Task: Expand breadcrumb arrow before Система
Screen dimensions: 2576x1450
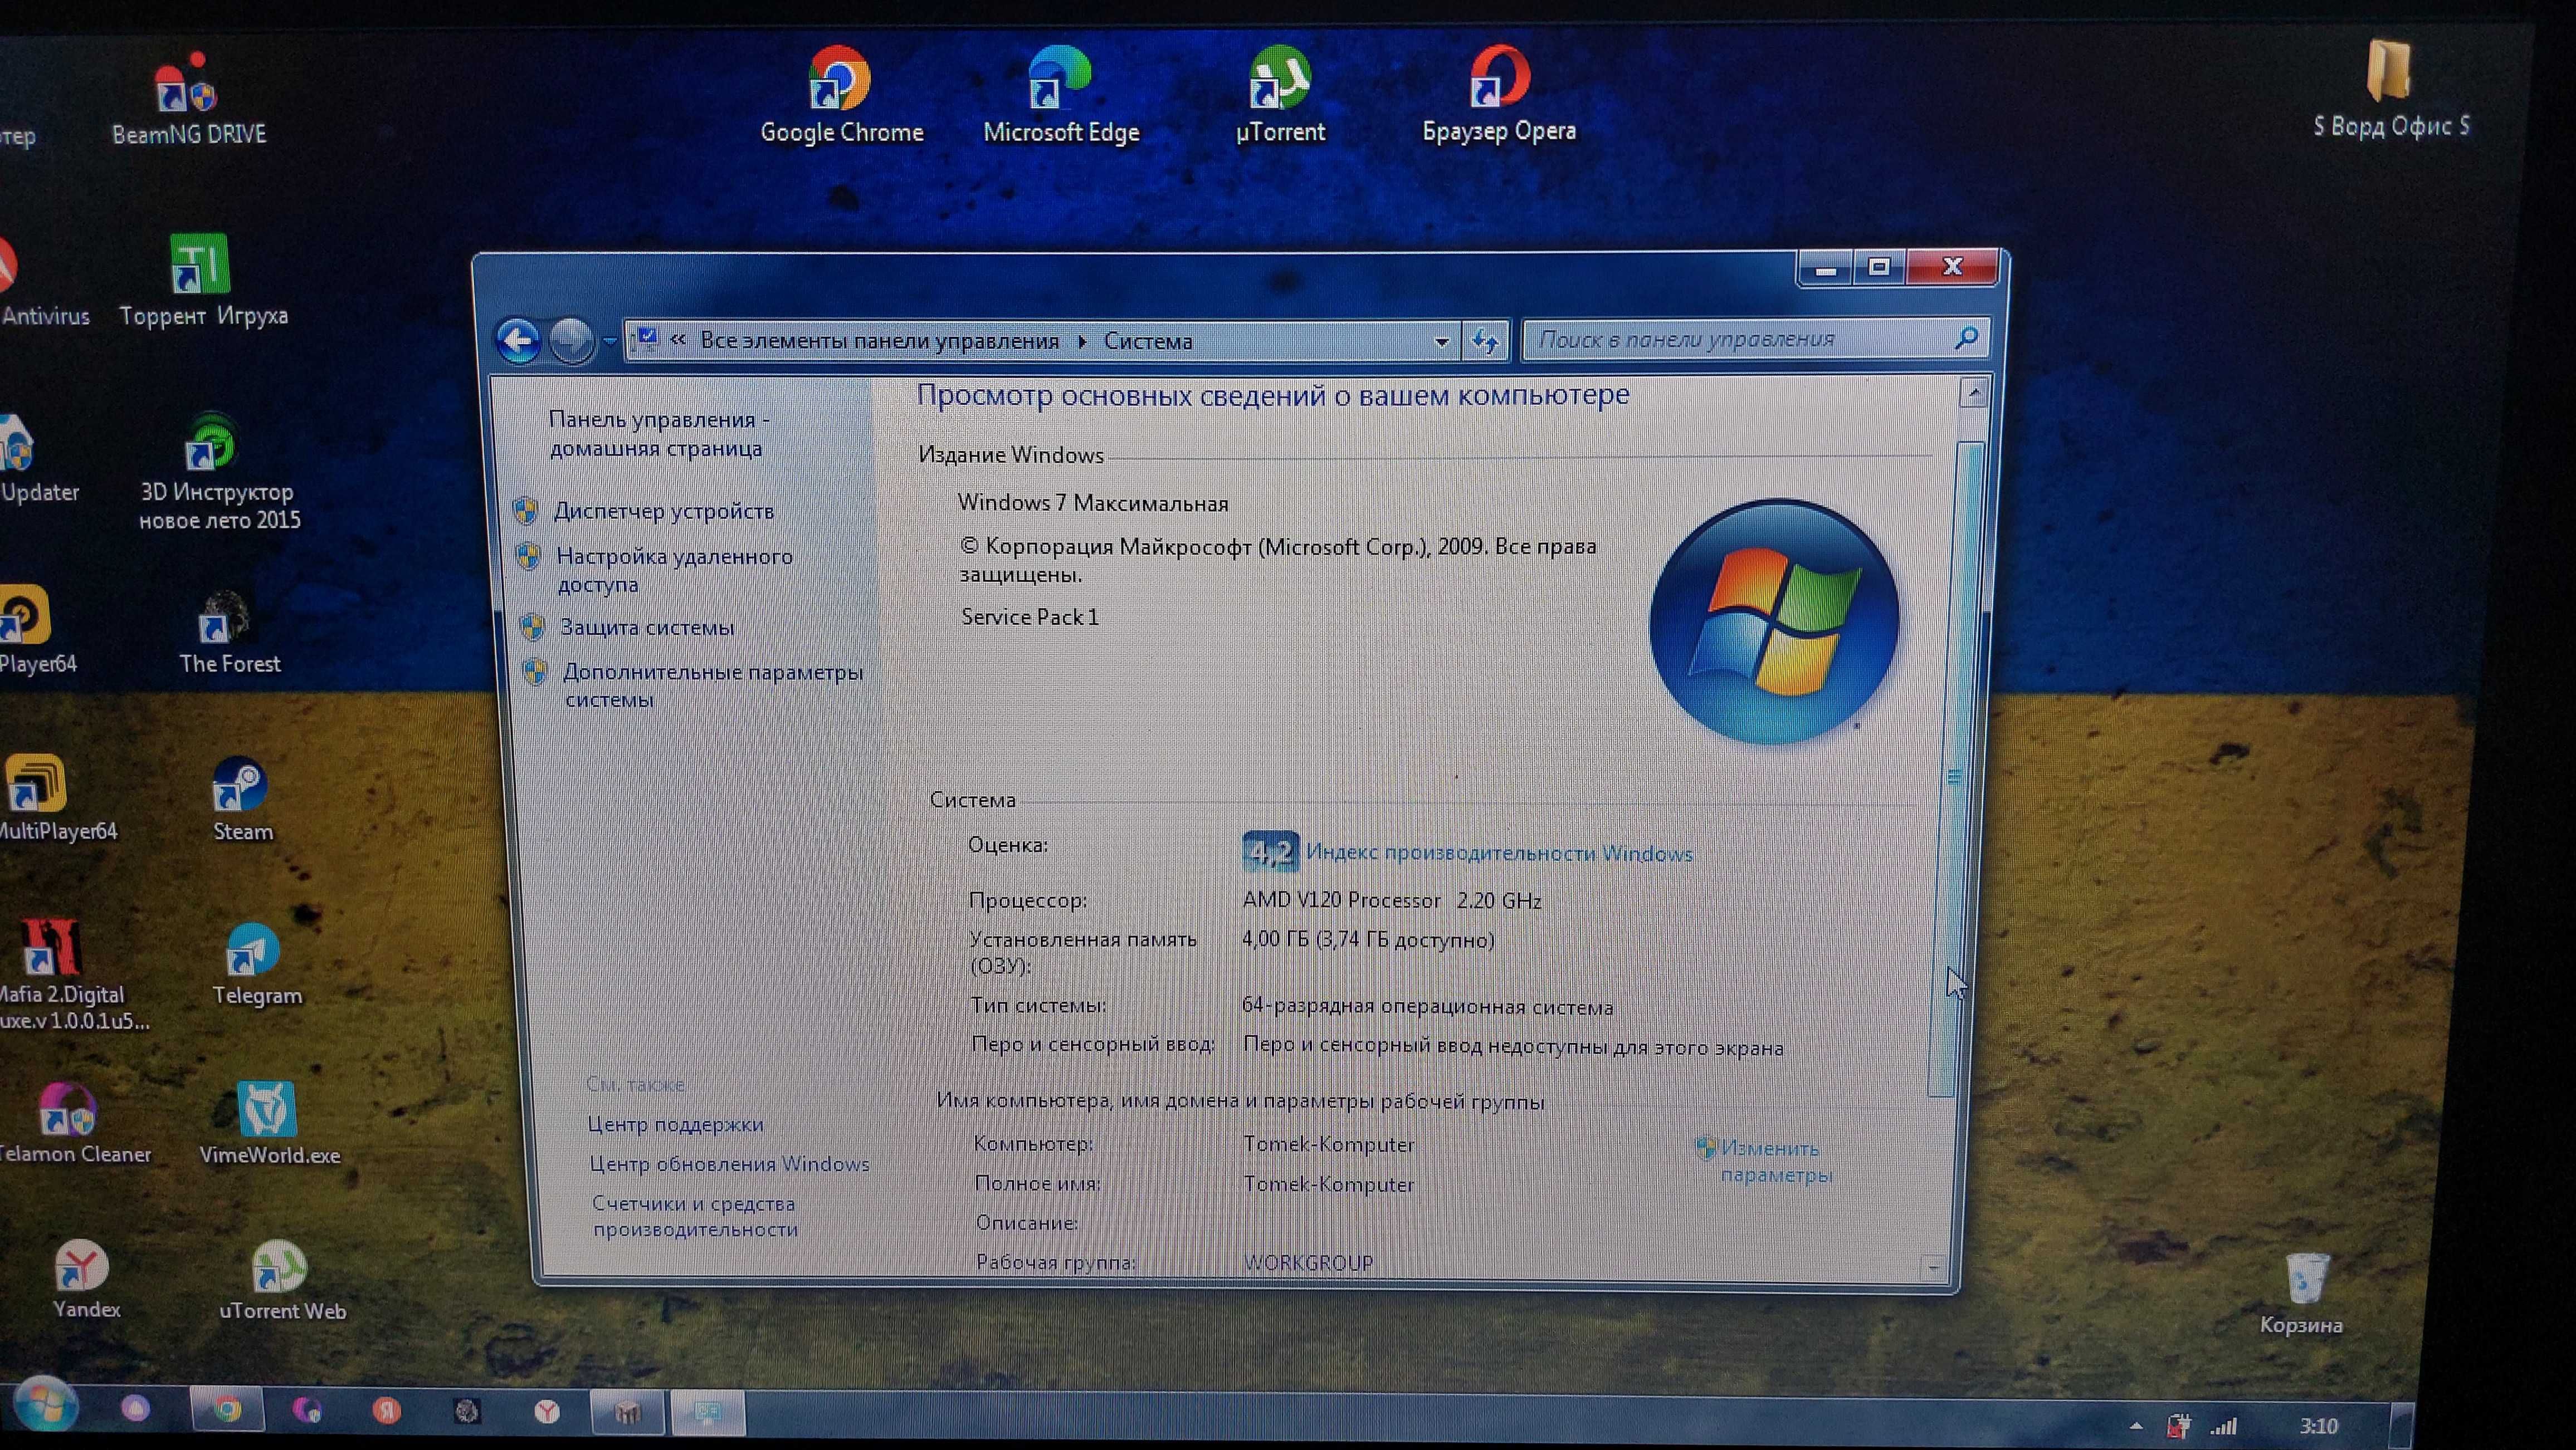Action: pyautogui.click(x=1082, y=342)
